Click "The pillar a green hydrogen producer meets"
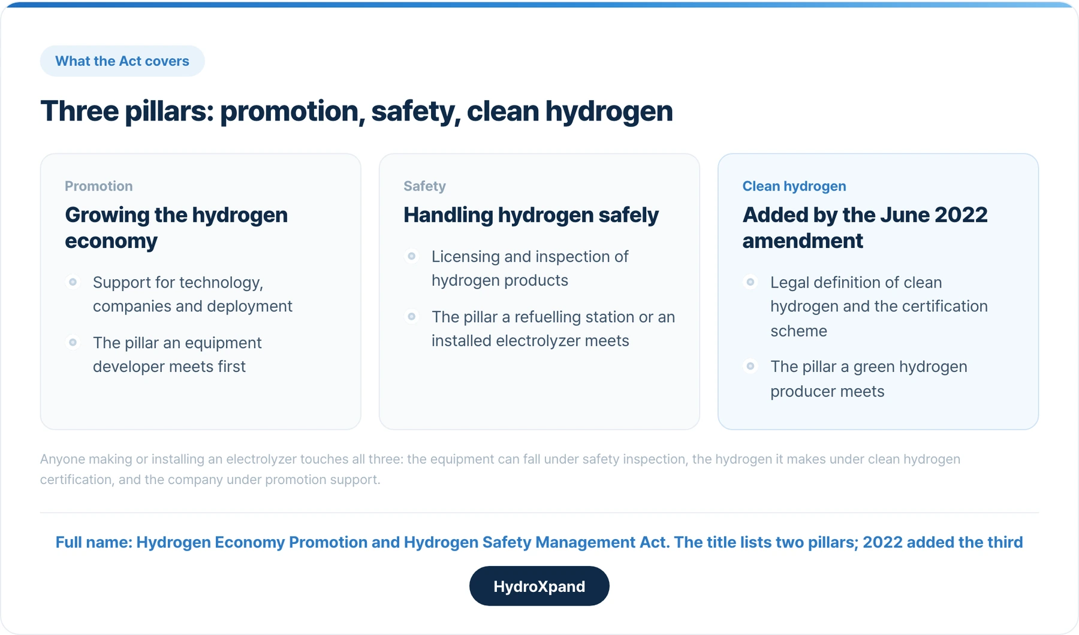The height and width of the screenshot is (635, 1079). (x=869, y=379)
